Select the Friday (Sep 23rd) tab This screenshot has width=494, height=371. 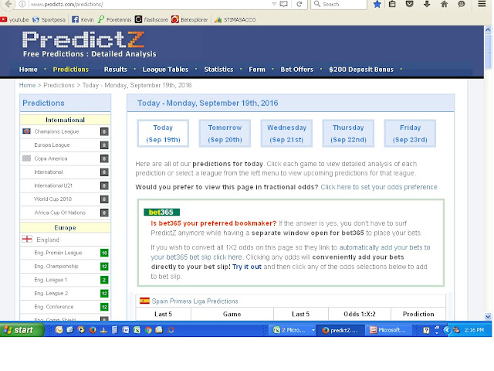(x=410, y=134)
